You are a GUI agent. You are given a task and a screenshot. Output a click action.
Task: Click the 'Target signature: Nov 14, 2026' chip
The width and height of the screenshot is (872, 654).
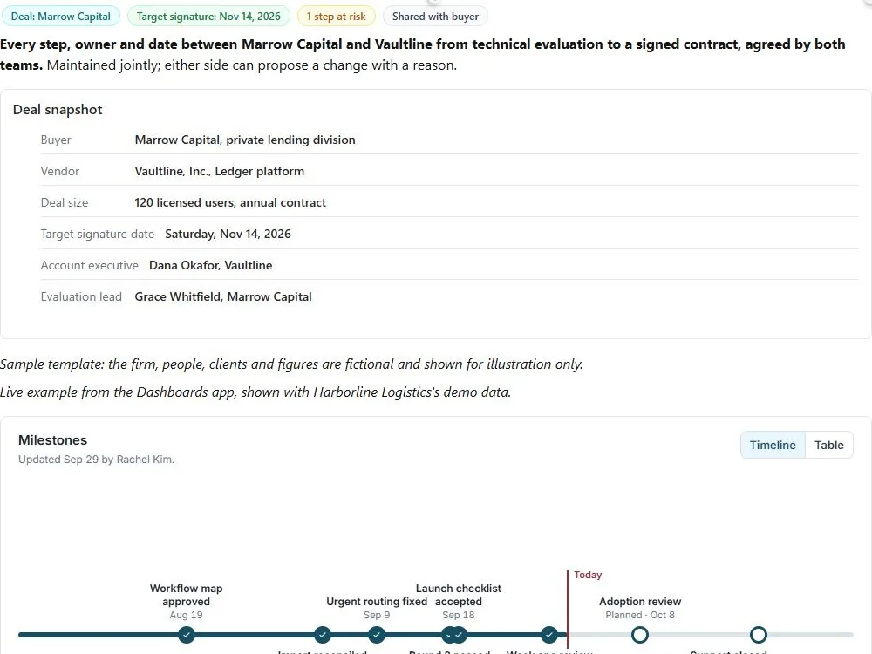(208, 16)
